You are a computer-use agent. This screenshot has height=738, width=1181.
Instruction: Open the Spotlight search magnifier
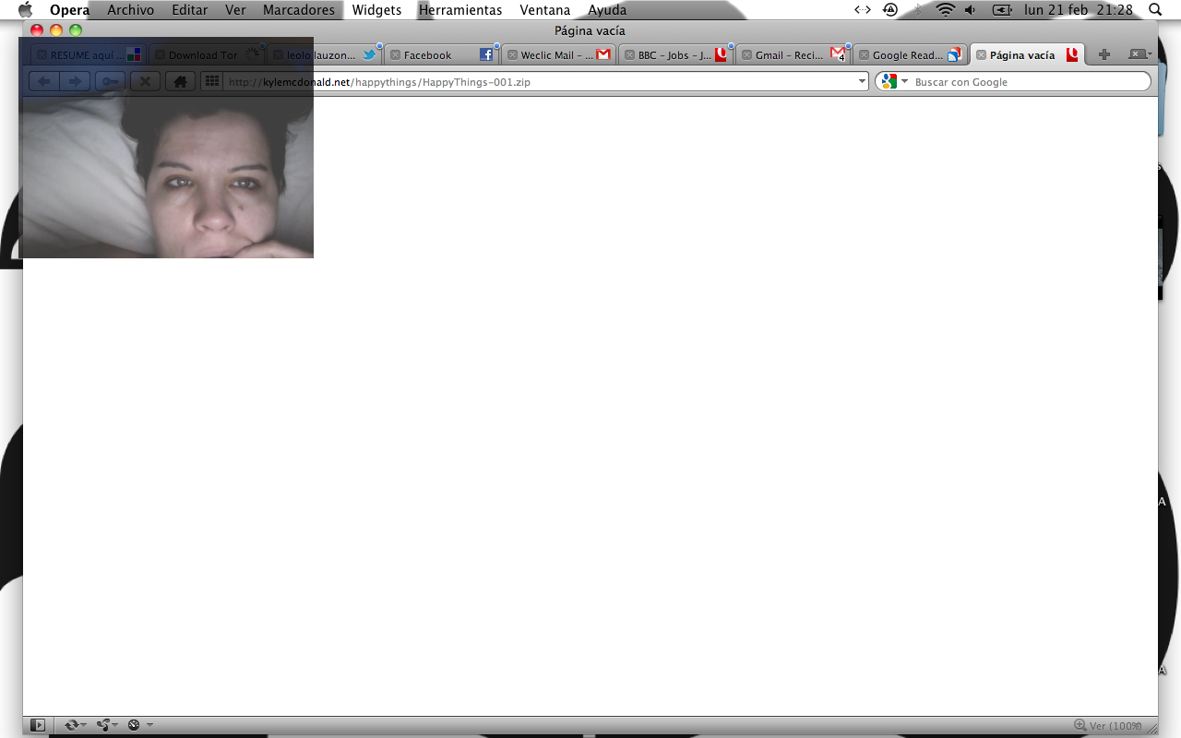(1155, 10)
